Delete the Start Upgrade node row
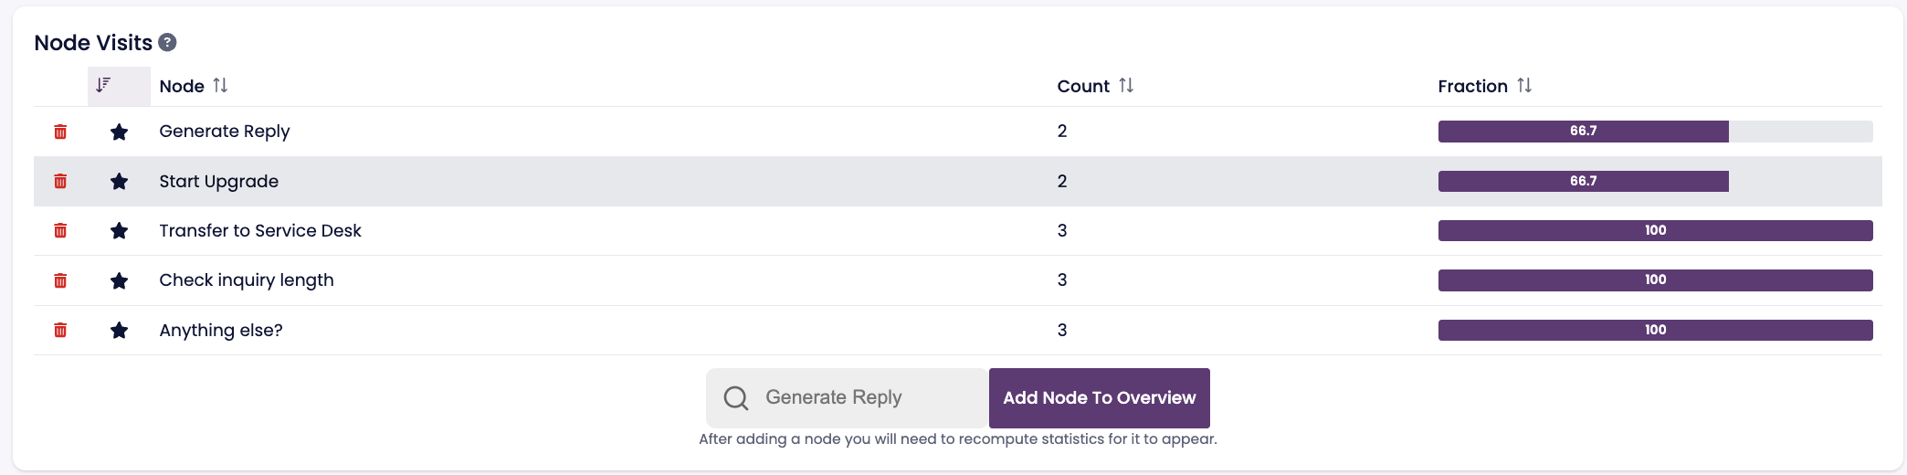1907x475 pixels. click(x=60, y=181)
